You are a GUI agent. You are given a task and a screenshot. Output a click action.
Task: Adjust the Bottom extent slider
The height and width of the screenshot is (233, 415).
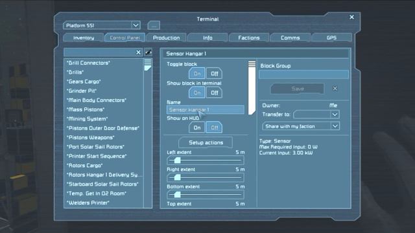point(206,195)
